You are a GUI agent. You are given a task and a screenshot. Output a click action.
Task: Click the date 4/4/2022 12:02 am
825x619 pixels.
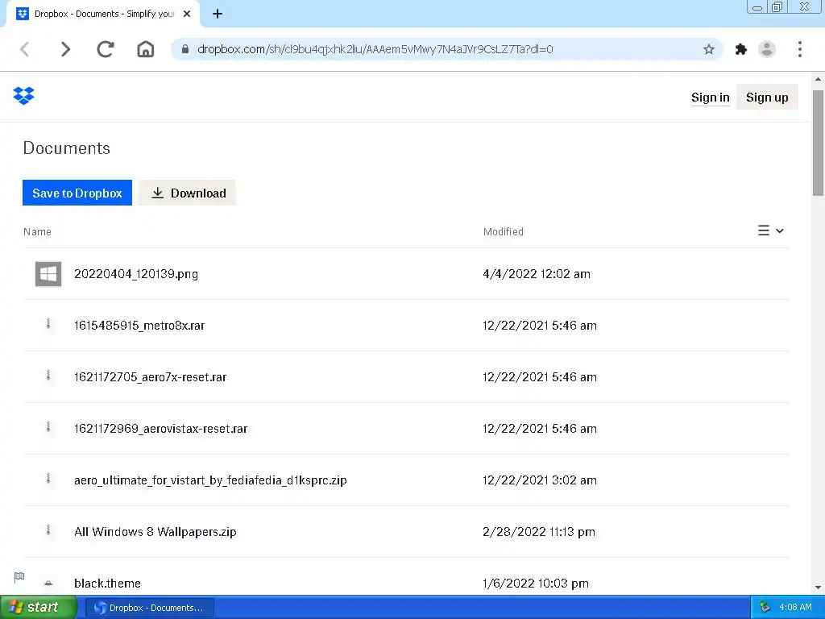pos(537,274)
